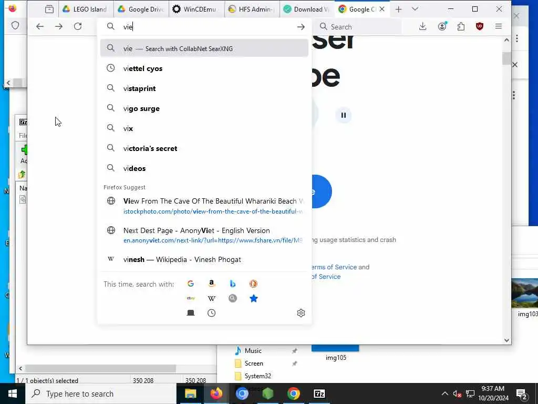
Task: Open the AnonyViet Next Dest Page suggestion
Action: (204, 235)
